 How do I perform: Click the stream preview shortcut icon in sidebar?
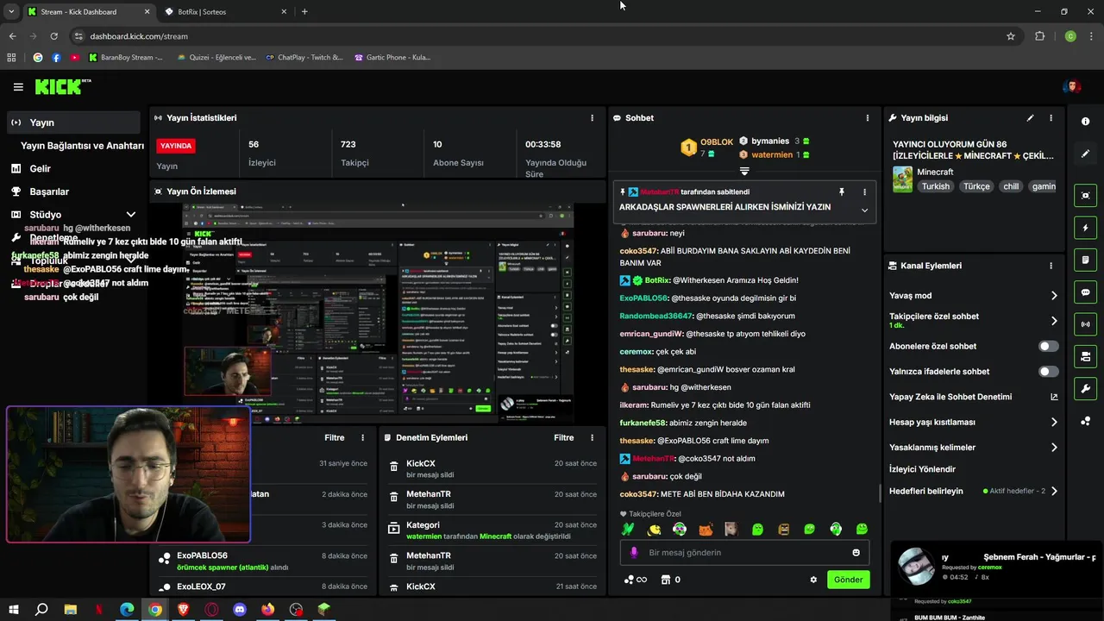pyautogui.click(x=1085, y=196)
